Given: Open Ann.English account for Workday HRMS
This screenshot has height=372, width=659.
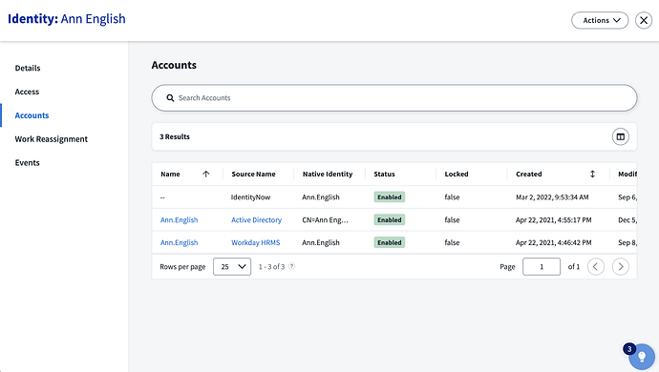Looking at the screenshot, I should click(179, 242).
